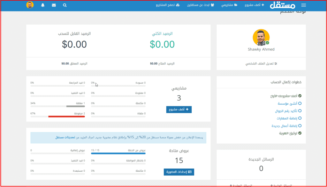
Task: Select the أنشئ مؤسسة step circle
Action: pos(300,103)
